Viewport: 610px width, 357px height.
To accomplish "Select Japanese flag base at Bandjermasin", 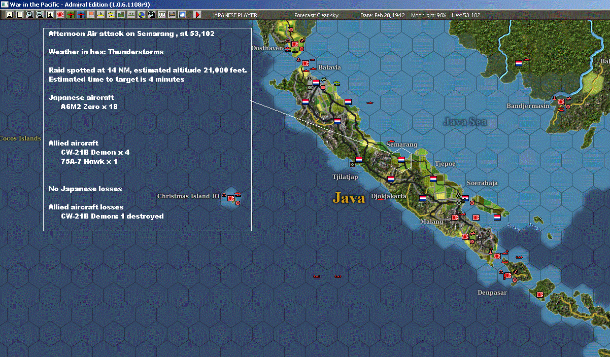I will click(561, 101).
